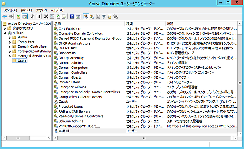Select the DnsUpdateProxy group
Image resolution: width=244 pixels, height=149 pixels.
(71, 58)
